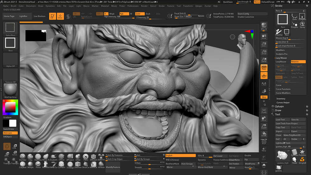311x175 pixels.
Task: Click the Home Page button
Action: [x=9, y=16]
